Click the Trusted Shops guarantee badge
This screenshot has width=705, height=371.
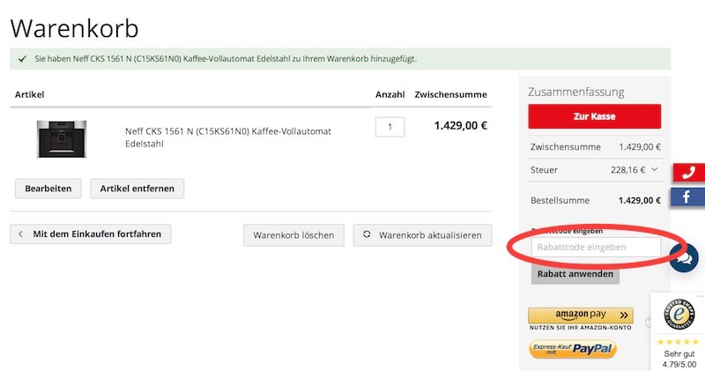click(679, 315)
